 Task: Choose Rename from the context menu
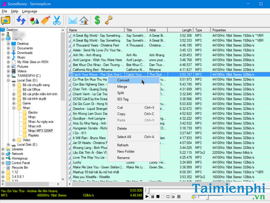[x=134, y=158]
